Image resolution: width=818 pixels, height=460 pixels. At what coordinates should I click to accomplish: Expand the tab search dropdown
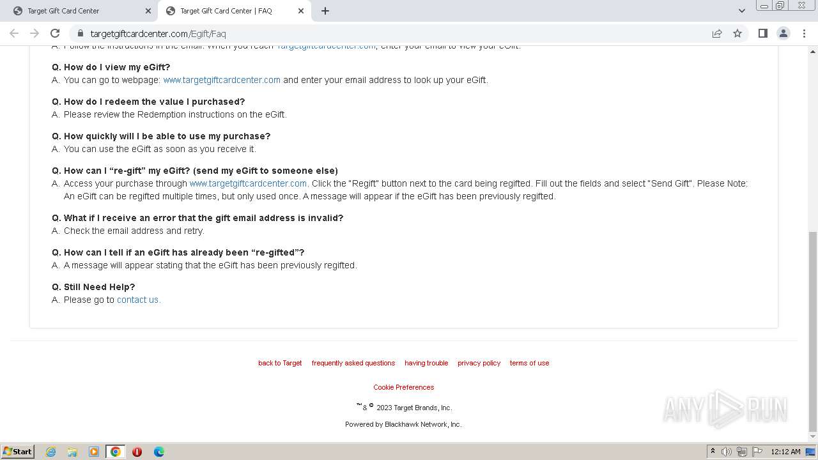[x=741, y=11]
